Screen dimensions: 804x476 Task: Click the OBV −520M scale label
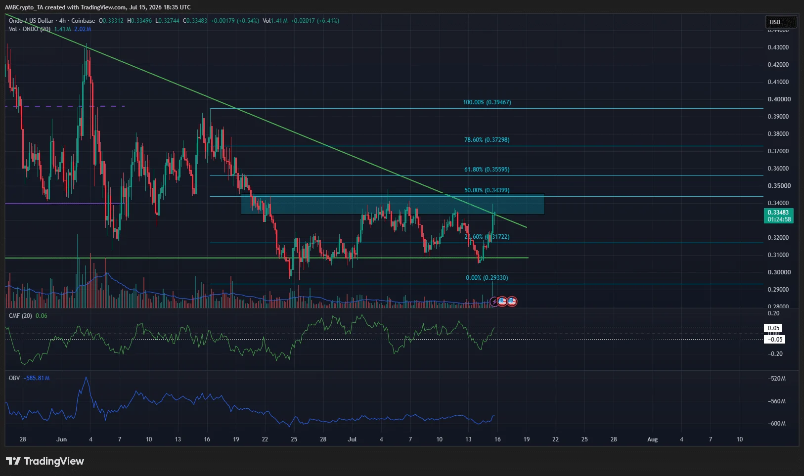point(777,379)
